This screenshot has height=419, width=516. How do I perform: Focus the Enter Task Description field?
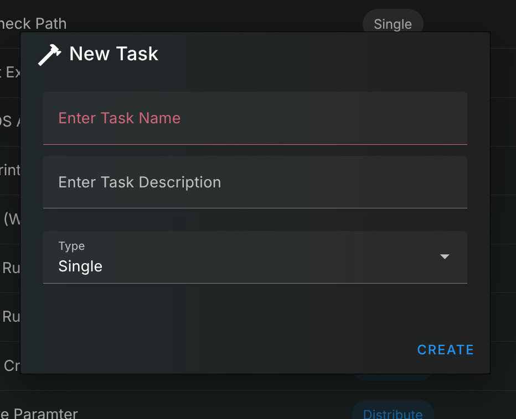255,182
